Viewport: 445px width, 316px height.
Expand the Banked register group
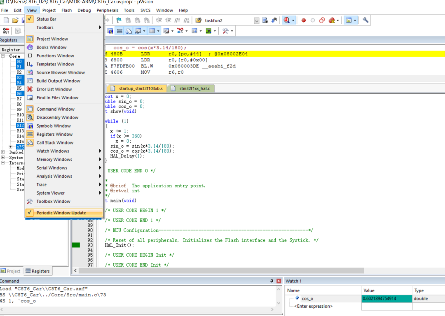tap(3, 152)
